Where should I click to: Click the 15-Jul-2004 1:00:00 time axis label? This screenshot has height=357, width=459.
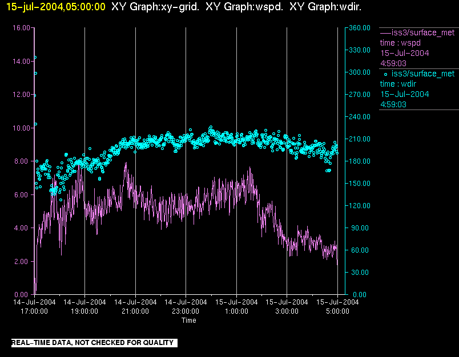[x=236, y=306]
